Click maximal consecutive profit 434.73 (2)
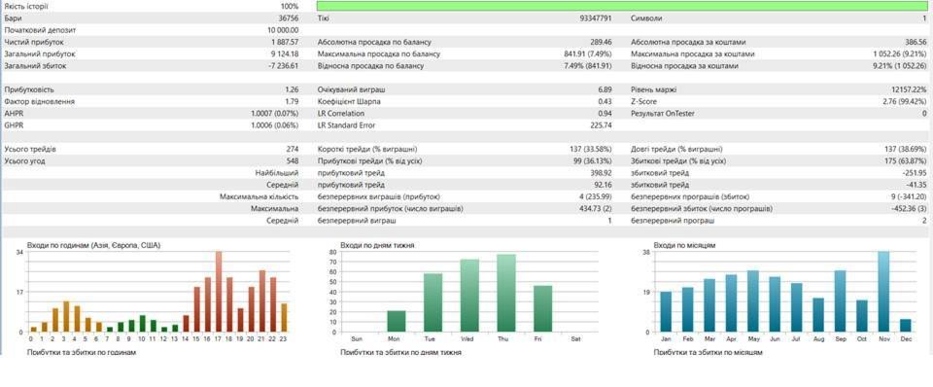This screenshot has height=387, width=933. coord(596,208)
